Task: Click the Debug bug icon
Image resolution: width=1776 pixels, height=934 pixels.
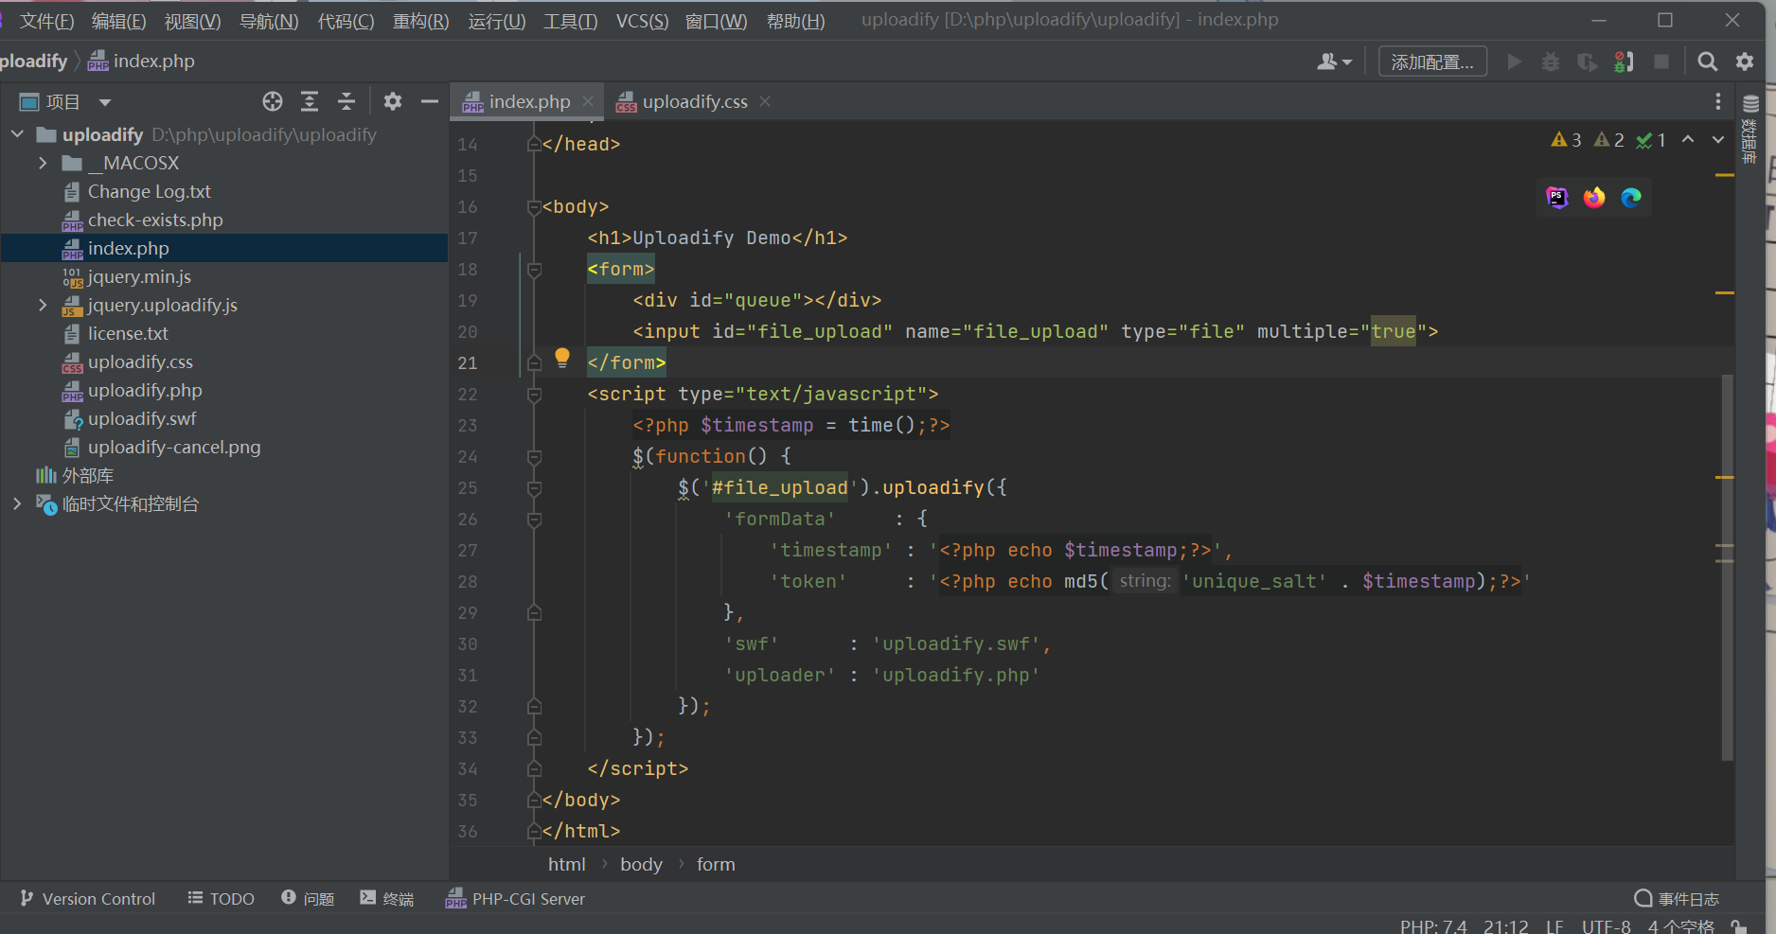Action: (1551, 62)
